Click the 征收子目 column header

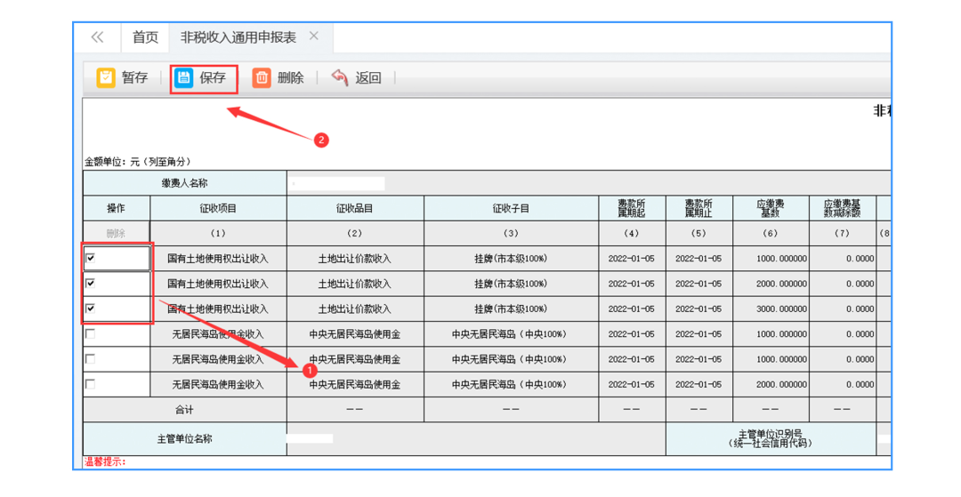pyautogui.click(x=511, y=209)
